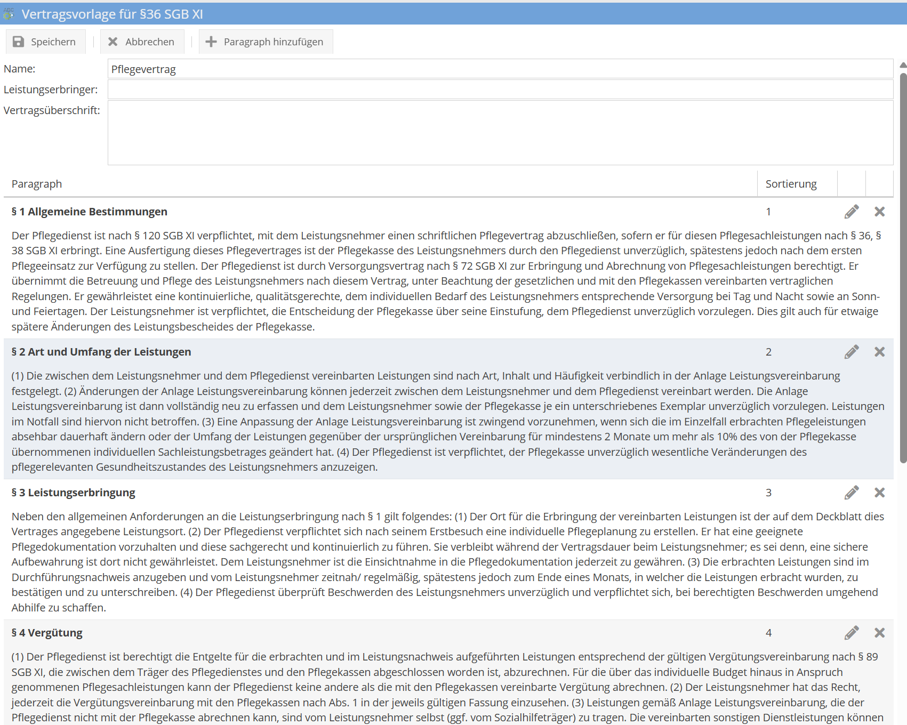
Task: Edit the §4 Vergütung paragraph
Action: 852,633
